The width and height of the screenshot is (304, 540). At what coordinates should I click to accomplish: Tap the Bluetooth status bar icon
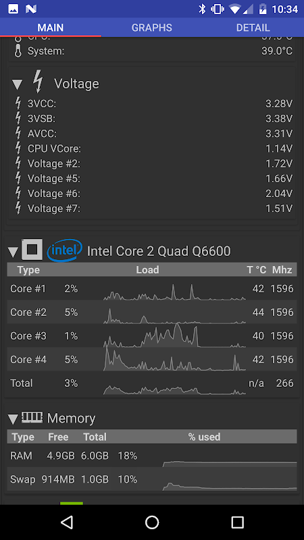[x=202, y=9]
